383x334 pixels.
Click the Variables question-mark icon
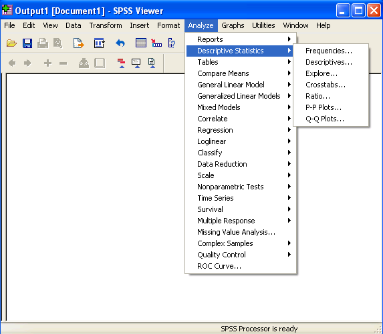pyautogui.click(x=172, y=43)
